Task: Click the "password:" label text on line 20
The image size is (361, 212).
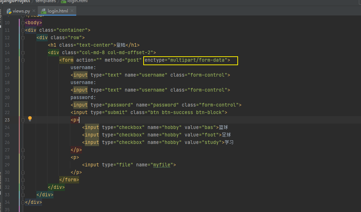Action: [83, 97]
